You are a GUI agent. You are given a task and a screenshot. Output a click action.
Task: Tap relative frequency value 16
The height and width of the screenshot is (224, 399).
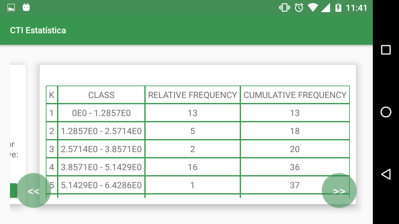193,167
